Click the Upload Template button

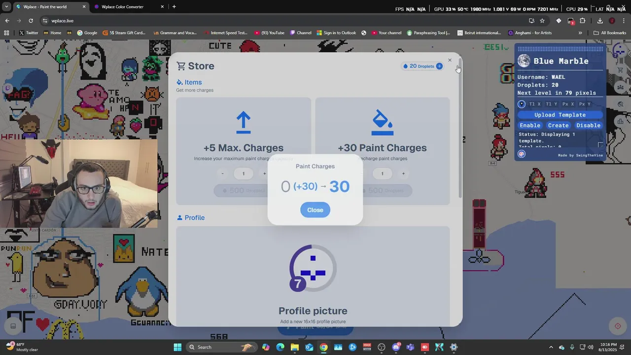[560, 115]
